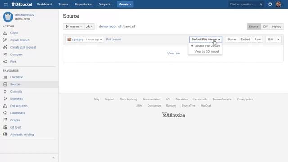
Task: Click the Pull requests icon
Action: (5, 106)
